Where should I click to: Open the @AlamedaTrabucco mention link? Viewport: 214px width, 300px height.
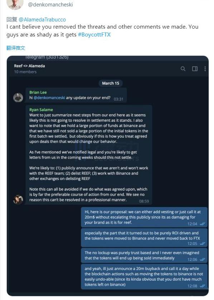[x=42, y=20]
